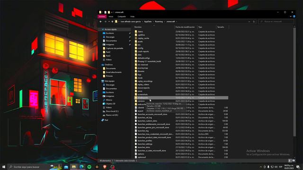Select the config folder
Image resolution: width=303 pixels, height=170 pixels.
pos(140,48)
